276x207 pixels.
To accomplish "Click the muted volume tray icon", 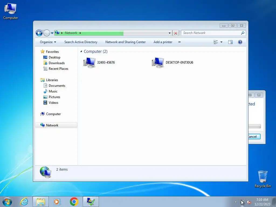I will (249, 202).
